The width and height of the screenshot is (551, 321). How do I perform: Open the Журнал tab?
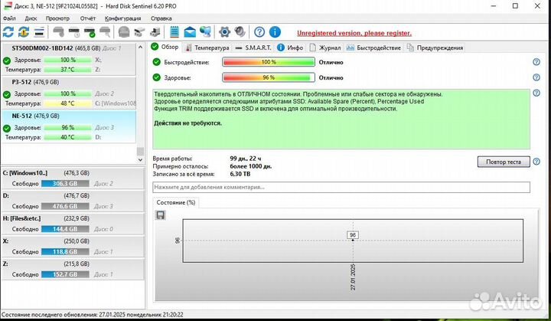coord(327,47)
